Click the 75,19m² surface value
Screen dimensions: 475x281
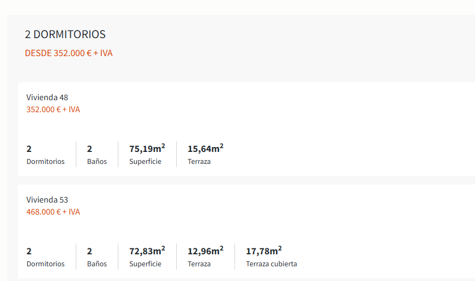click(x=147, y=148)
